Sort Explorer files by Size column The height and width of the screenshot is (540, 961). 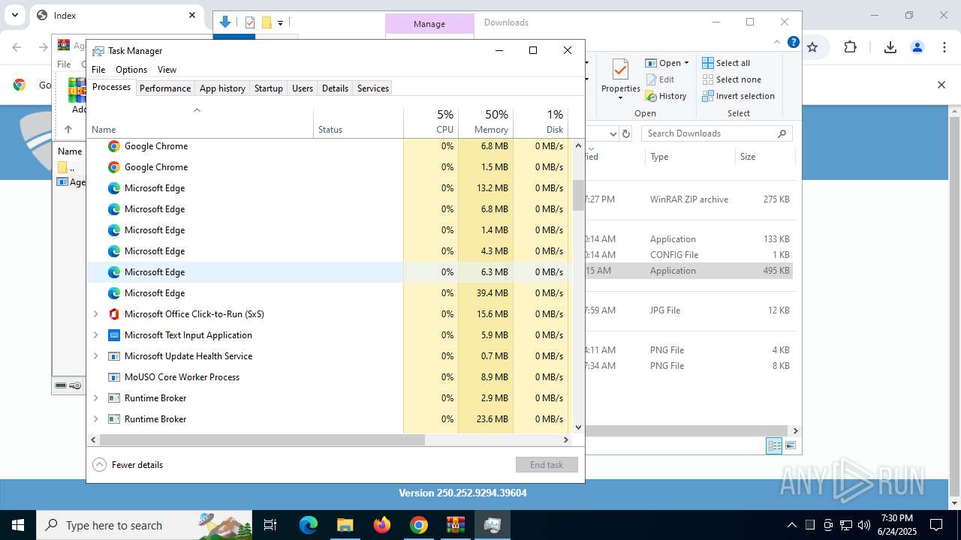(764, 157)
